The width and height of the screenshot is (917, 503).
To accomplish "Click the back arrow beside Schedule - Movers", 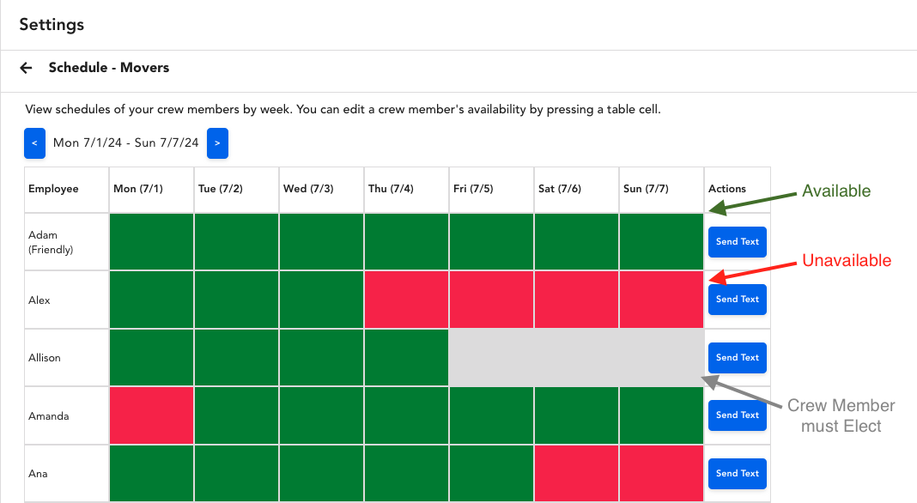I will click(26, 68).
